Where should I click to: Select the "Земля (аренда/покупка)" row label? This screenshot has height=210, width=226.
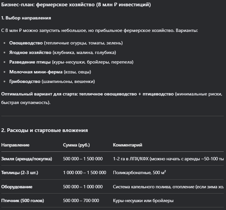pyautogui.click(x=27, y=159)
